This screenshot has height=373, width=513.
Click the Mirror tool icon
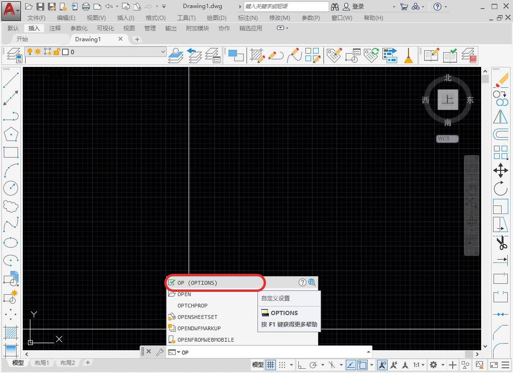[501, 116]
